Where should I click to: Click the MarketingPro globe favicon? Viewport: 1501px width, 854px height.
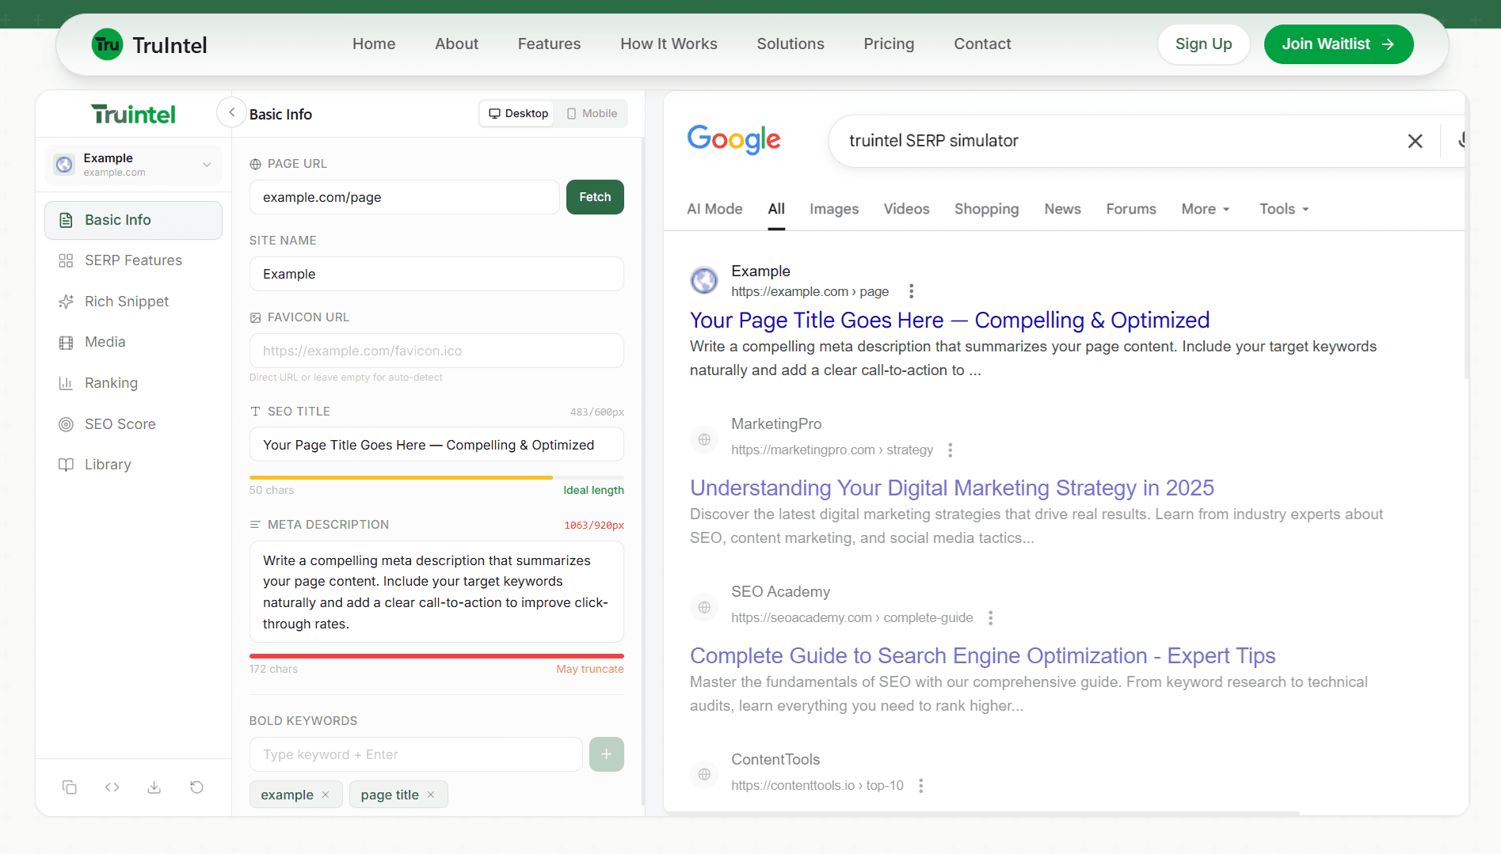[704, 439]
